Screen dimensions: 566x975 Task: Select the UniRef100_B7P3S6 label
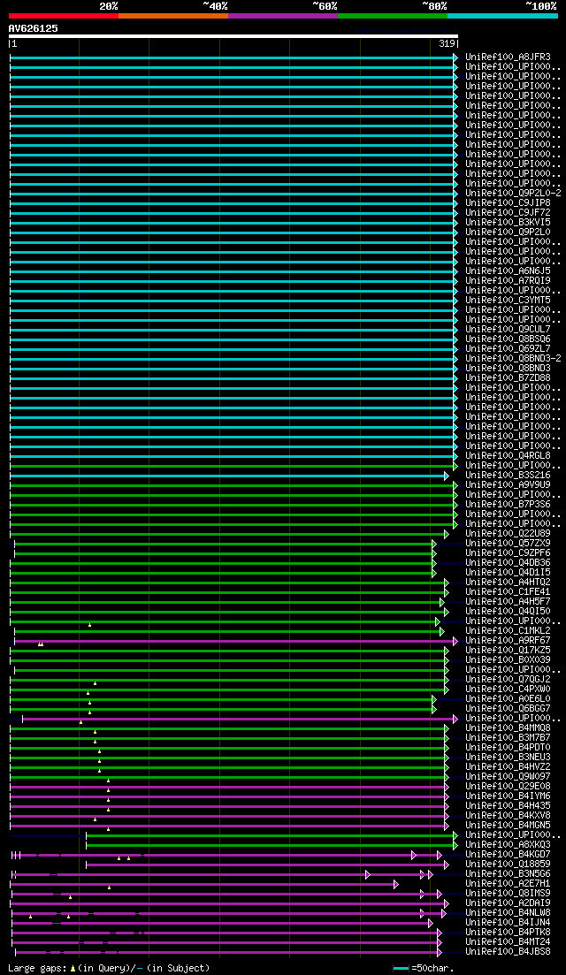click(508, 504)
